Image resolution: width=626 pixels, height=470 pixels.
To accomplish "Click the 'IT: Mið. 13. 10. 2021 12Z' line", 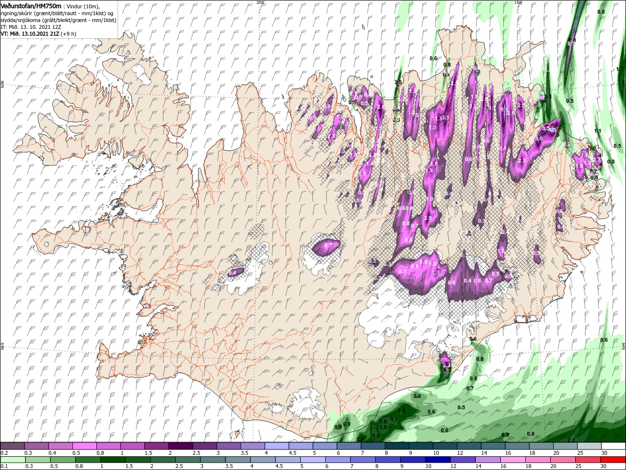I will (31, 27).
